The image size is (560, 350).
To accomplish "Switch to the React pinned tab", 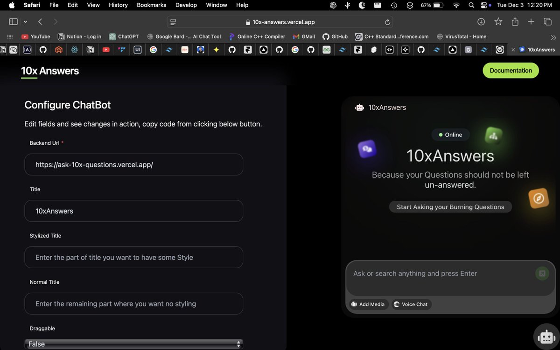I will (74, 49).
